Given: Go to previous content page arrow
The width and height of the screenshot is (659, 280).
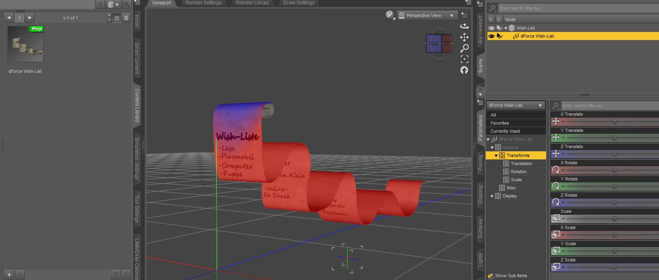Looking at the screenshot, I should coord(9,18).
